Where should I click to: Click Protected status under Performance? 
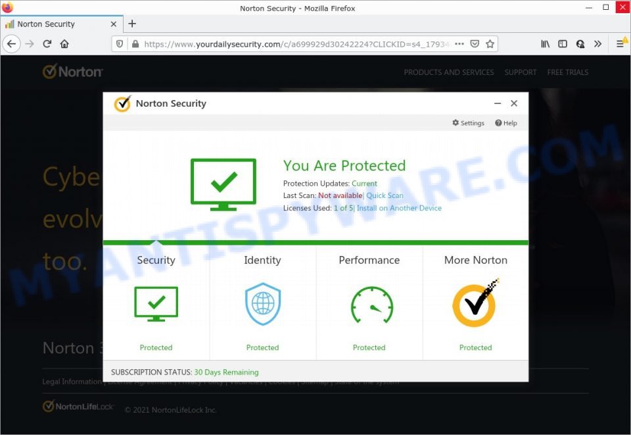point(369,347)
